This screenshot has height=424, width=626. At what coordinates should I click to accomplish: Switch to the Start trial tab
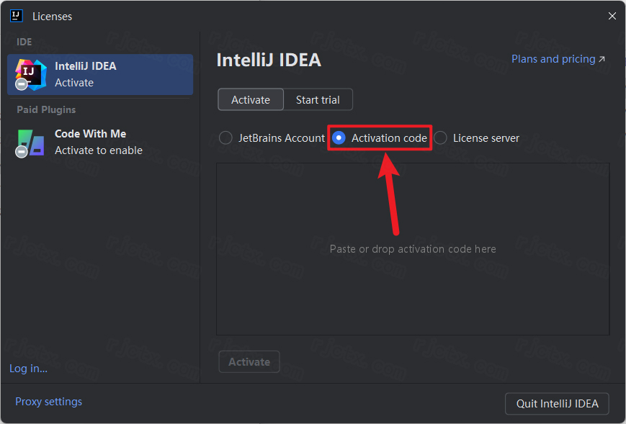(318, 100)
